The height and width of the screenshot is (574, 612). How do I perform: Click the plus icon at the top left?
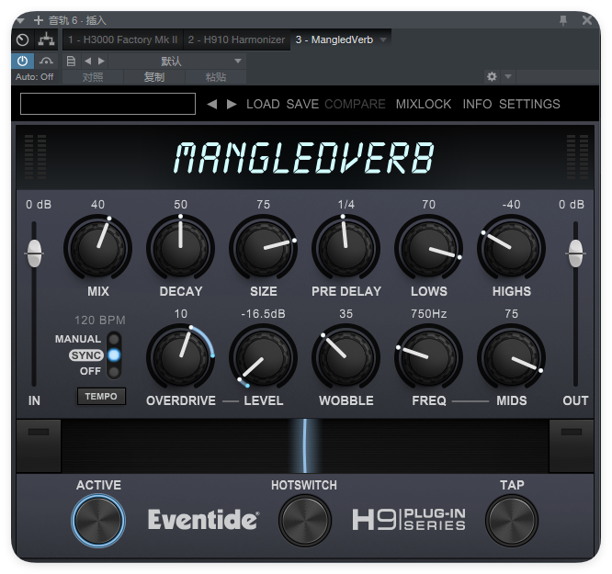tap(39, 20)
